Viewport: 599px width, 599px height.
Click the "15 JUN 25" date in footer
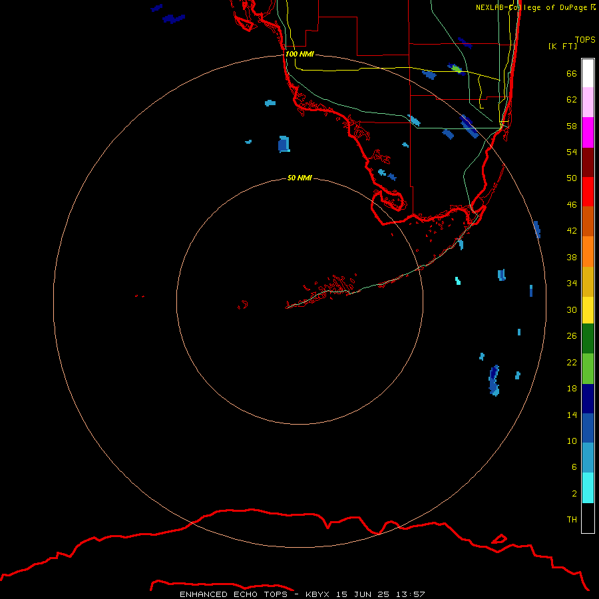point(363,594)
